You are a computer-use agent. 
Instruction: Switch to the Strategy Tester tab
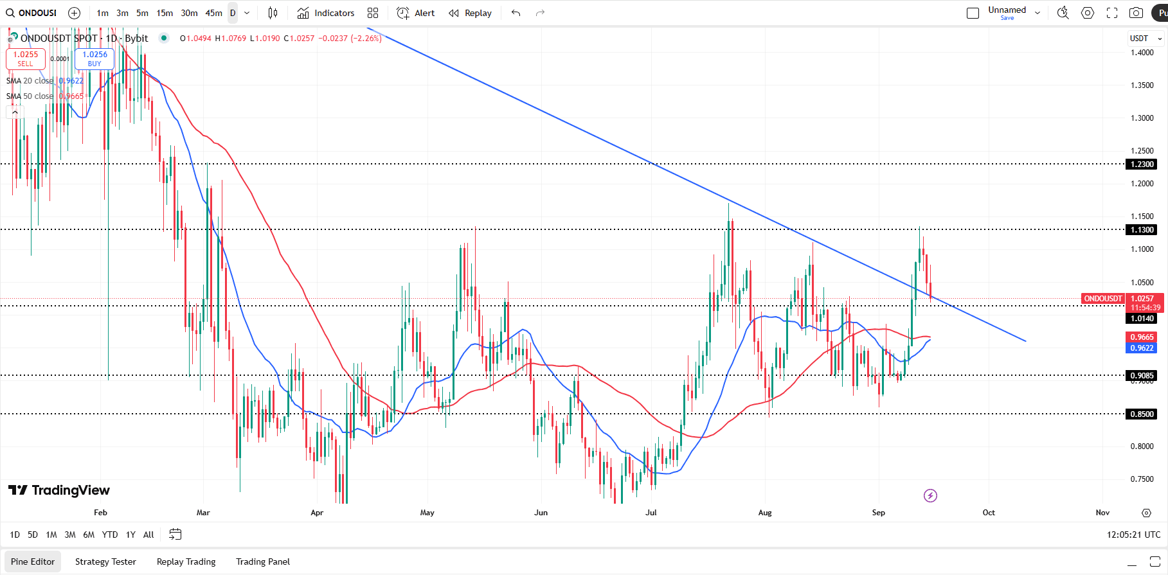point(105,562)
